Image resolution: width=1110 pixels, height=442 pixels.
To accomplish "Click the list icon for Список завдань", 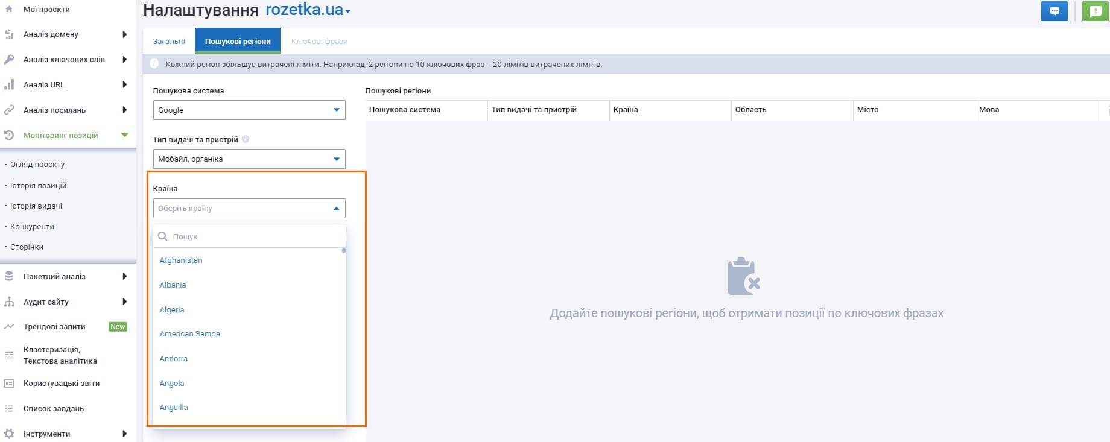I will (x=9, y=409).
